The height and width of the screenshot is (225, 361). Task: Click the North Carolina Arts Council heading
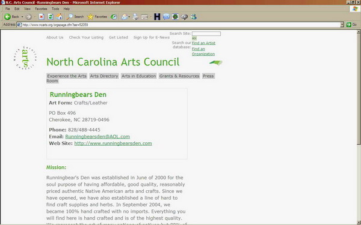113,62
